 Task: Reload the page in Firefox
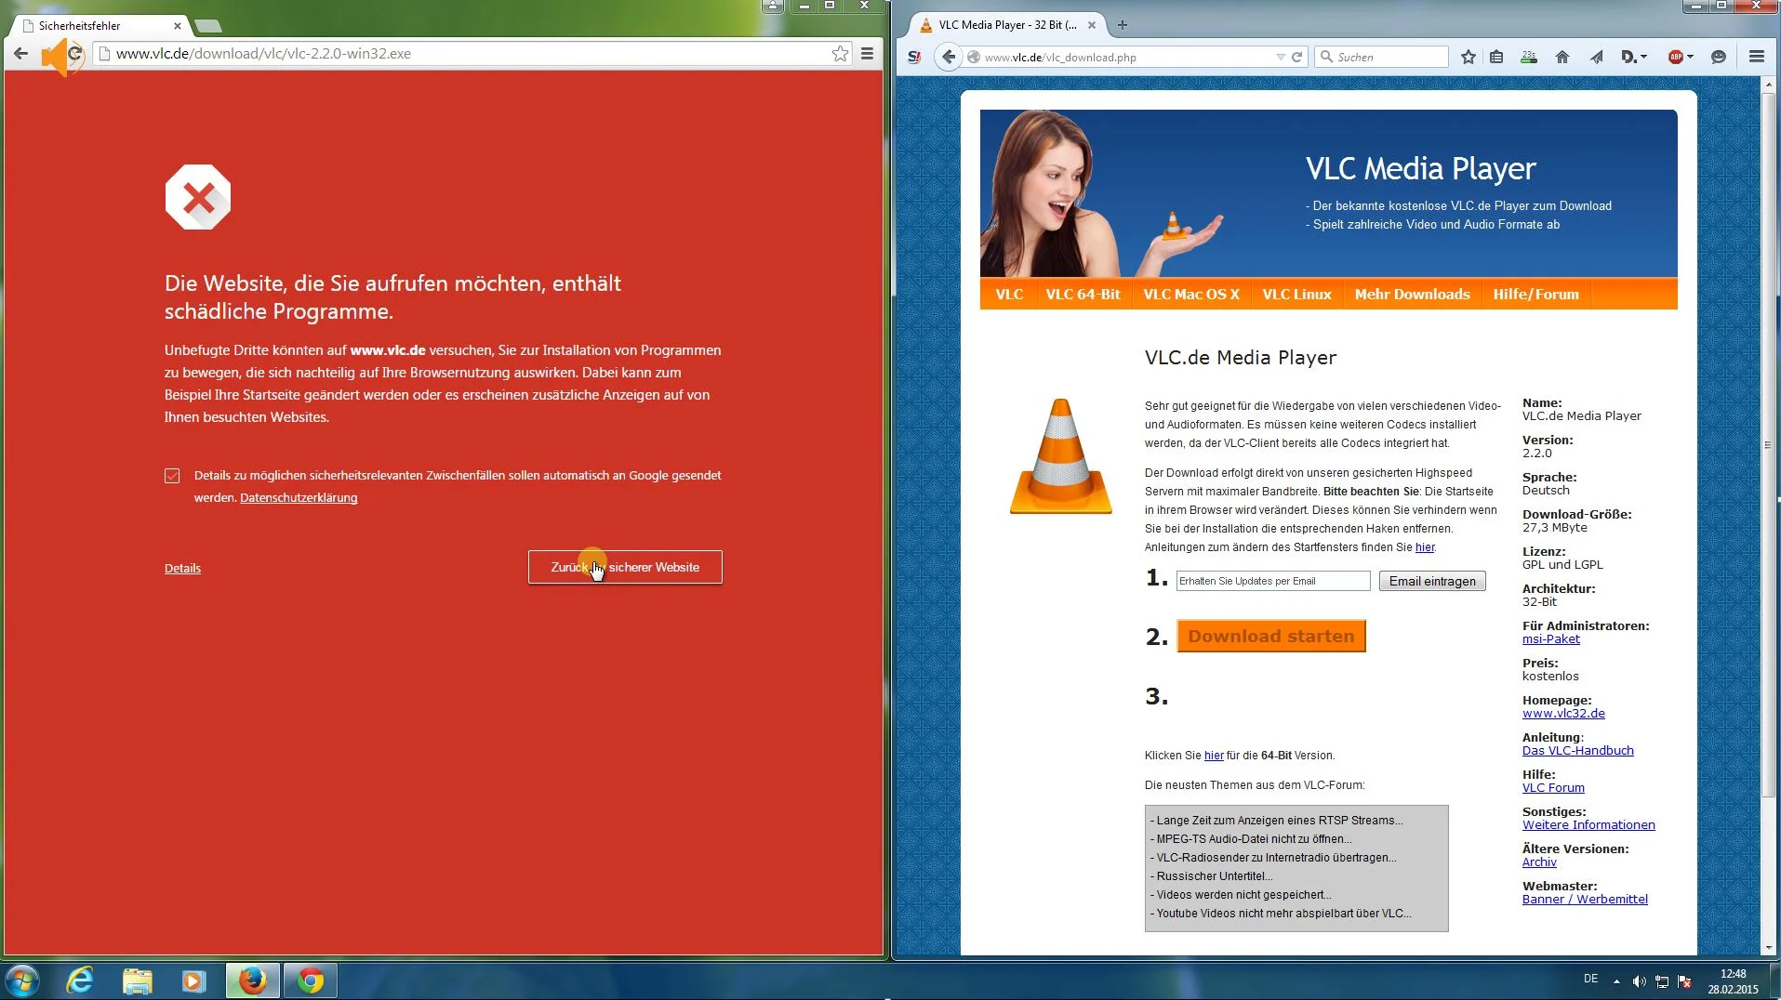(1296, 57)
